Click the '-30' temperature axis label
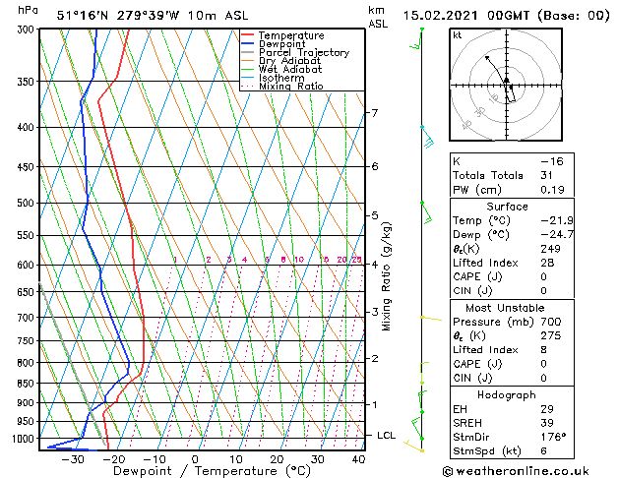Image resolution: width=619 pixels, height=478 pixels. coord(73,459)
